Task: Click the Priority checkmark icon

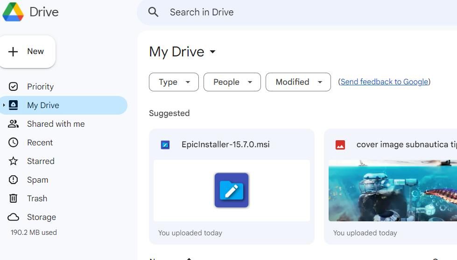Action: 14,87
